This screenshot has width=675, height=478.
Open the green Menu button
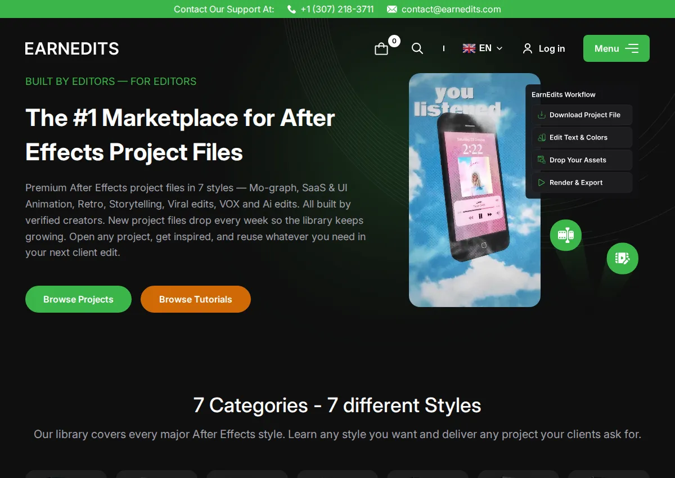(616, 48)
